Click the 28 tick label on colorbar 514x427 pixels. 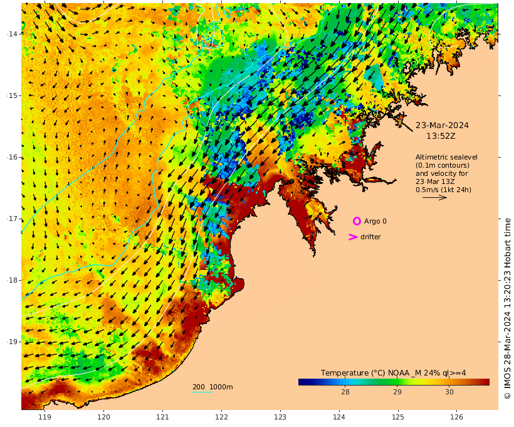(x=345, y=392)
